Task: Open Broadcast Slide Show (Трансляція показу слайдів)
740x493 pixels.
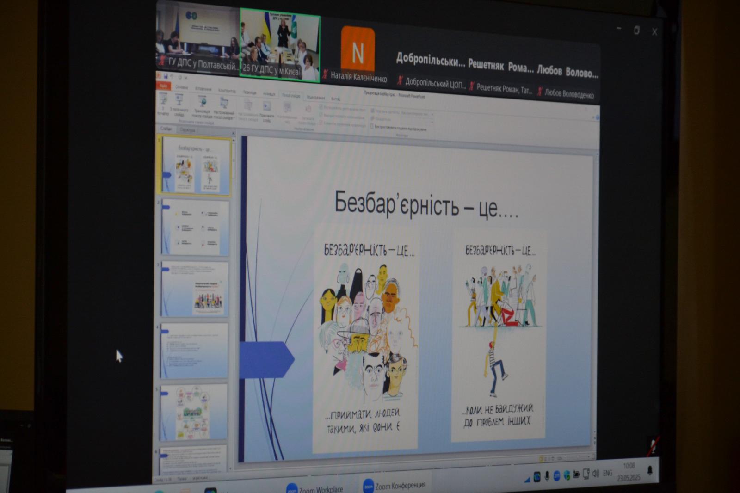Action: (x=202, y=107)
